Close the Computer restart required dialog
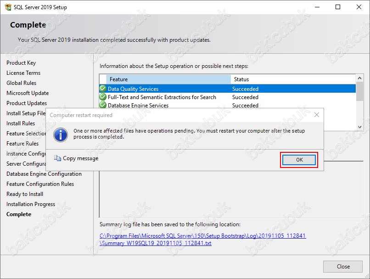 click(x=317, y=115)
